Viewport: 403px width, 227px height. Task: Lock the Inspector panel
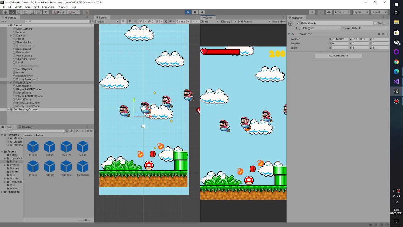tap(384, 18)
